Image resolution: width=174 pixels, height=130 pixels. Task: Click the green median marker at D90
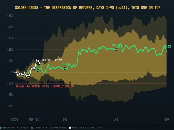(x=167, y=51)
